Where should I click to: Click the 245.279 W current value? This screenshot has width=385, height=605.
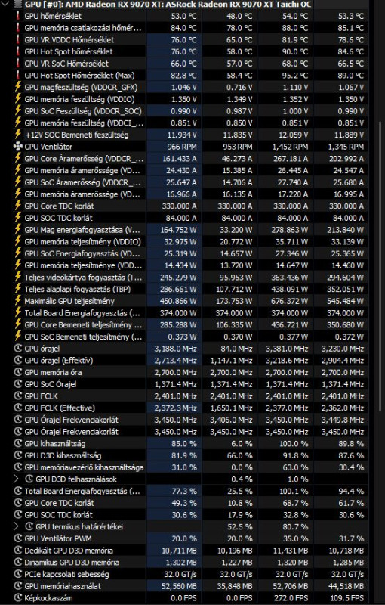pyautogui.click(x=179, y=278)
